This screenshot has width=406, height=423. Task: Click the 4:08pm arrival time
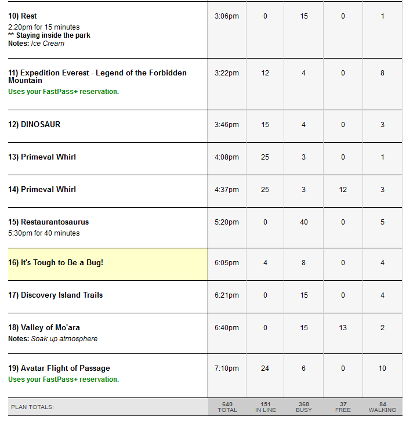227,157
